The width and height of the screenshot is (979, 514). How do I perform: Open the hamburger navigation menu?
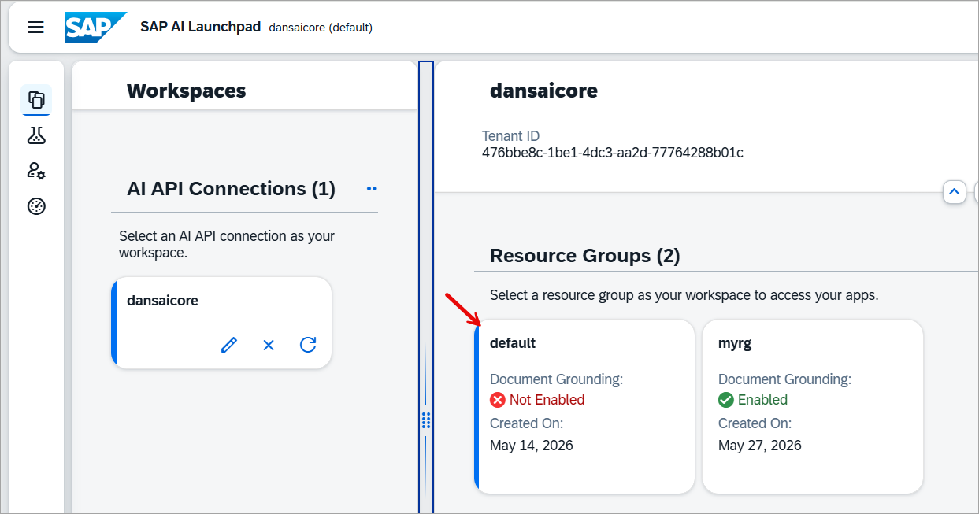pyautogui.click(x=36, y=28)
